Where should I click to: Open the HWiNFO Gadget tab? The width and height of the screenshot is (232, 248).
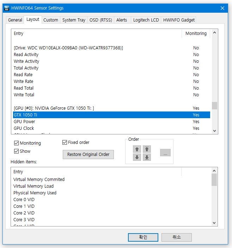[x=179, y=20]
